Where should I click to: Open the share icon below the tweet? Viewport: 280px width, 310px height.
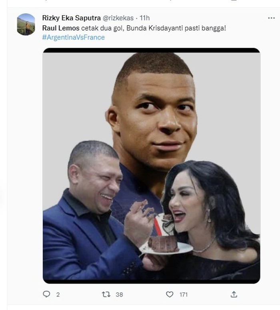tap(234, 294)
